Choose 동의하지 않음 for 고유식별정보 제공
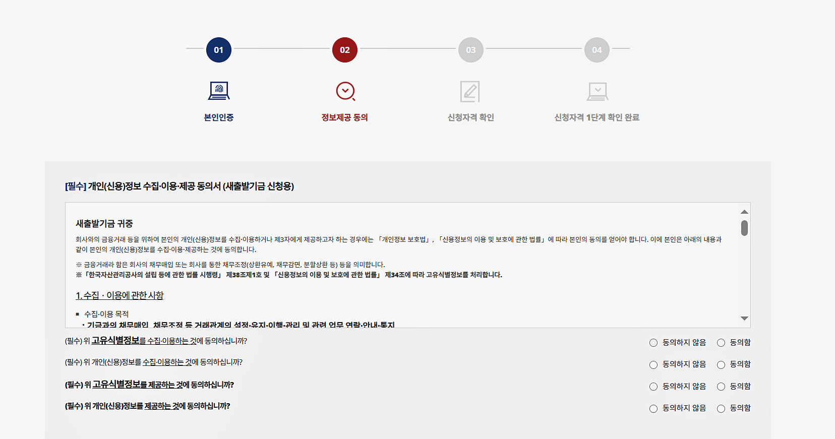835x439 pixels. pyautogui.click(x=653, y=387)
